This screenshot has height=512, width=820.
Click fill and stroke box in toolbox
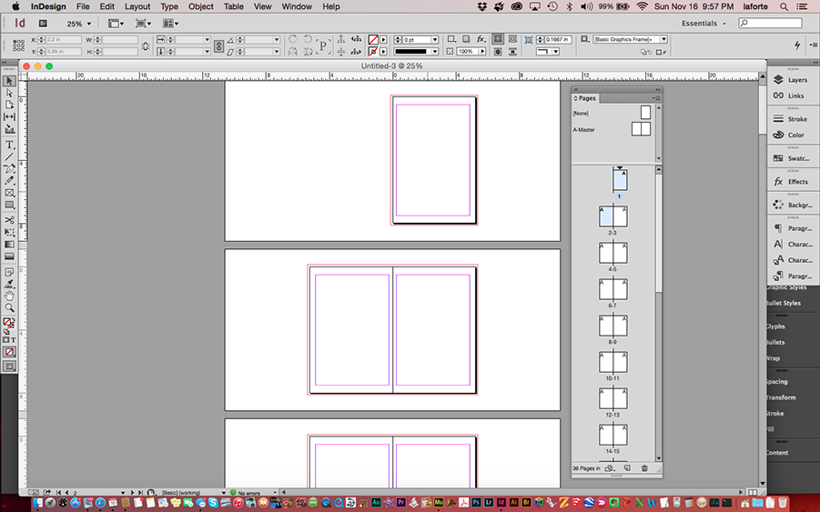click(x=8, y=324)
